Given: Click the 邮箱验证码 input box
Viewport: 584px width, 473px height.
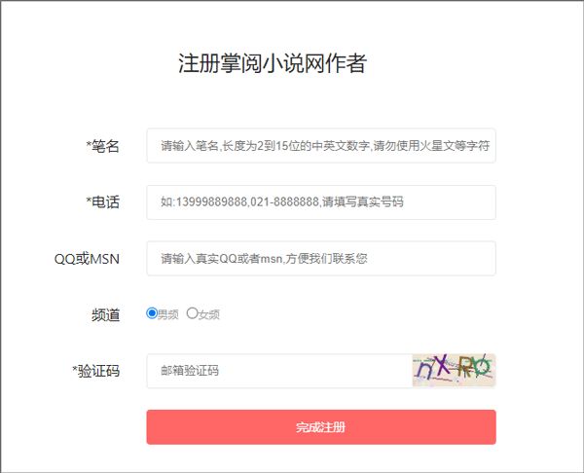Looking at the screenshot, I should click(x=277, y=371).
